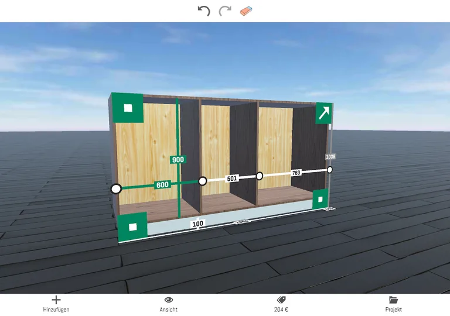Undo the last action

(204, 11)
